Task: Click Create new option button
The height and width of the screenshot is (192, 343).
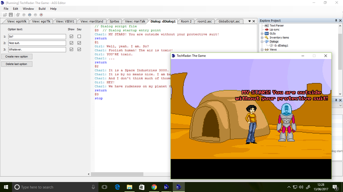Action: (17, 57)
